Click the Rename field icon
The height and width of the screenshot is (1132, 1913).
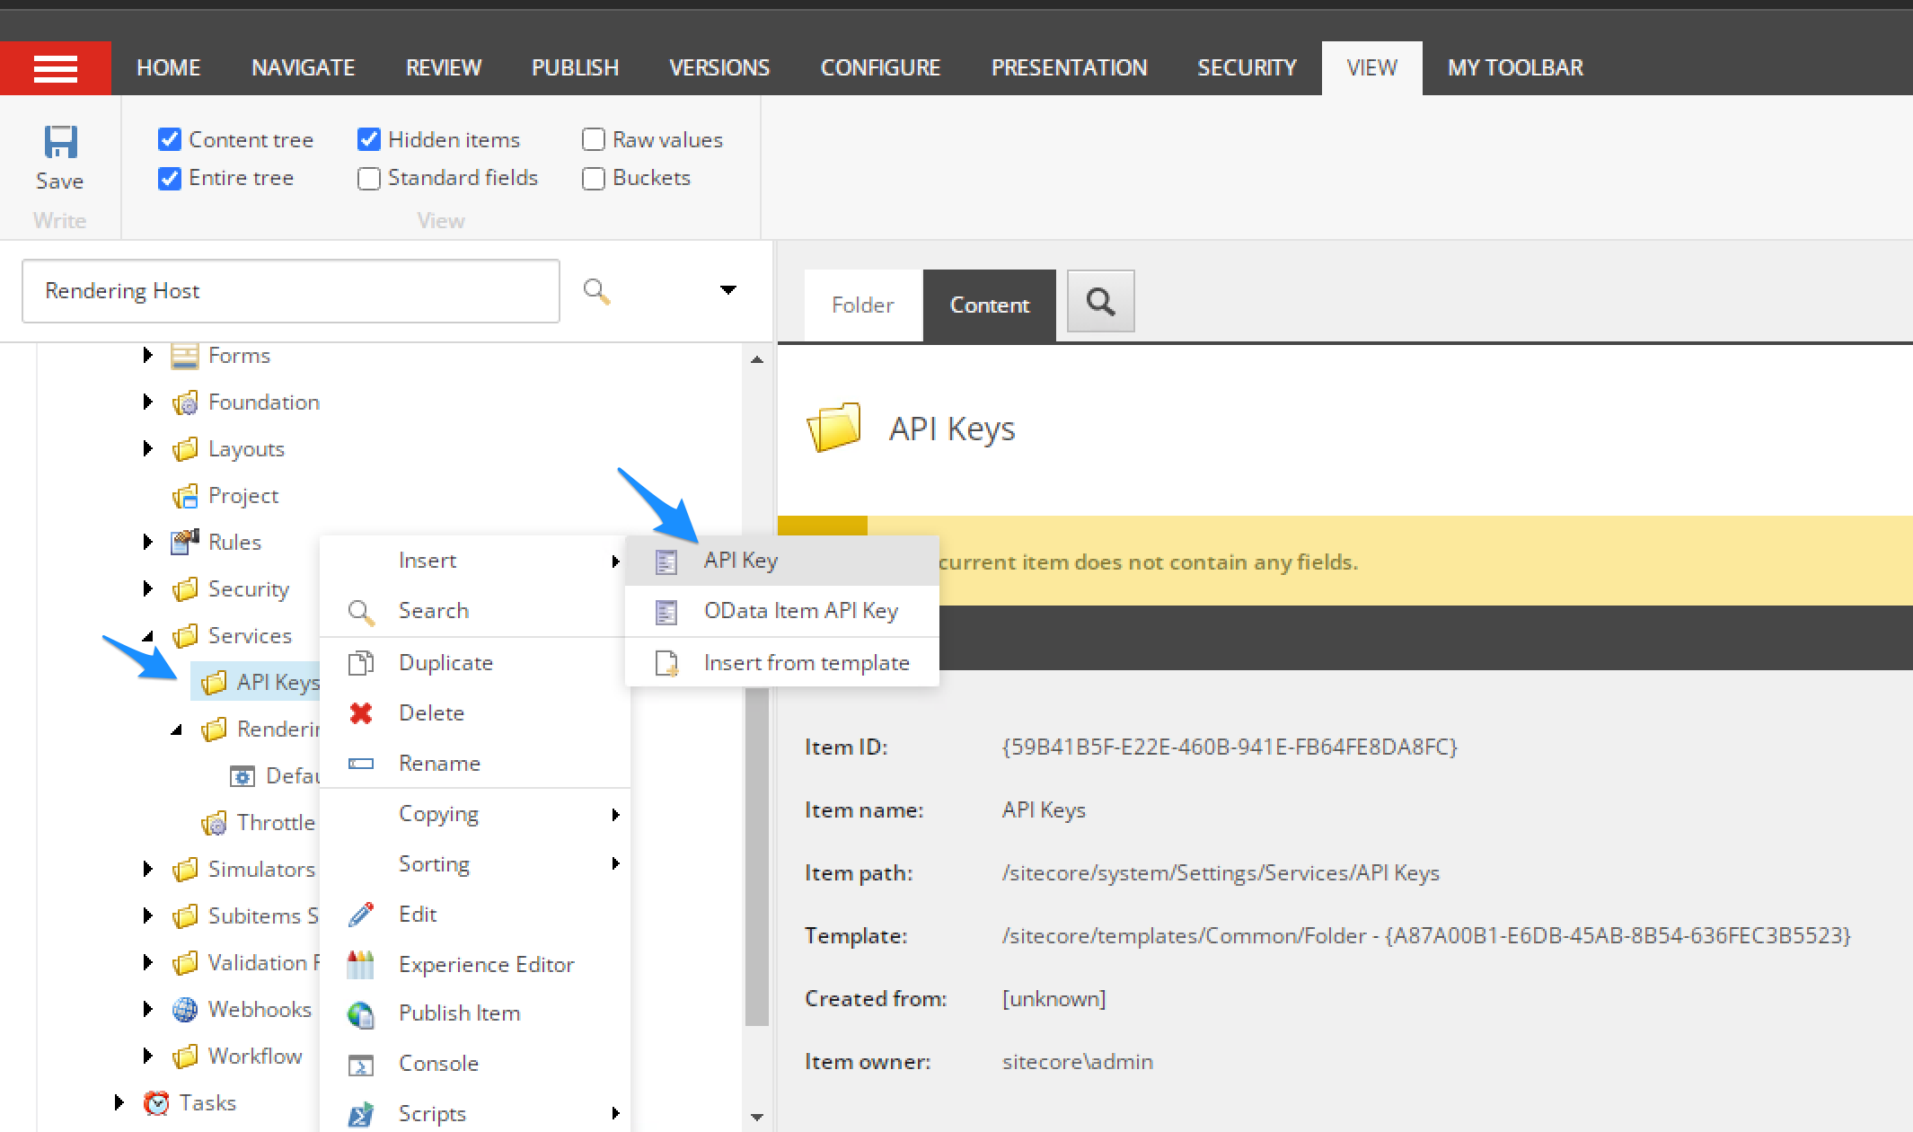click(x=361, y=764)
